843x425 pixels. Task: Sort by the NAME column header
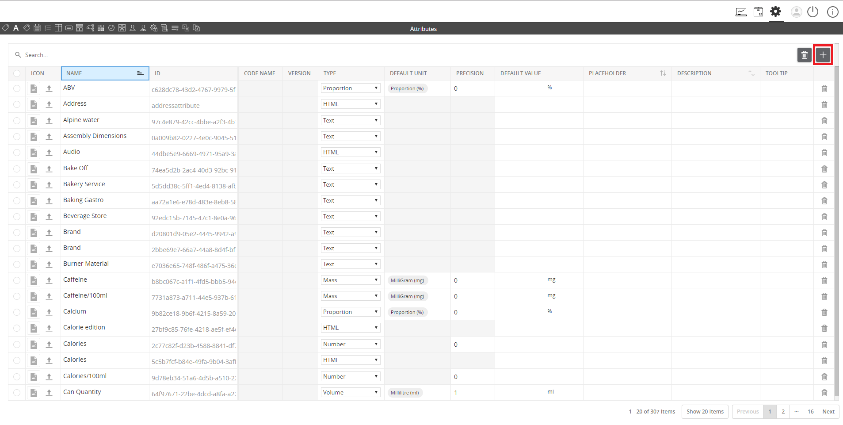pyautogui.click(x=105, y=73)
